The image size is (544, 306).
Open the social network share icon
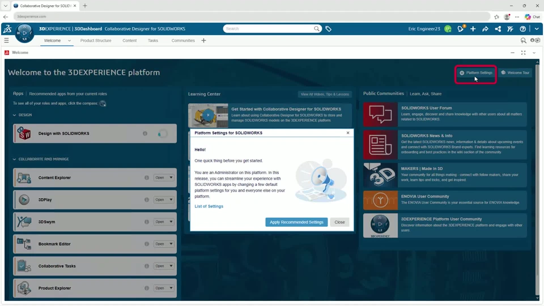[498, 29]
